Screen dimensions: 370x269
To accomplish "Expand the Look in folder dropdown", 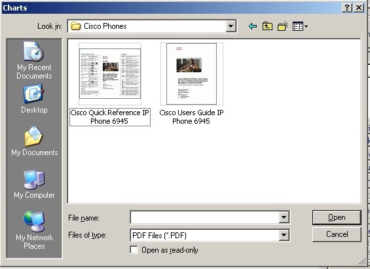I will [x=231, y=26].
